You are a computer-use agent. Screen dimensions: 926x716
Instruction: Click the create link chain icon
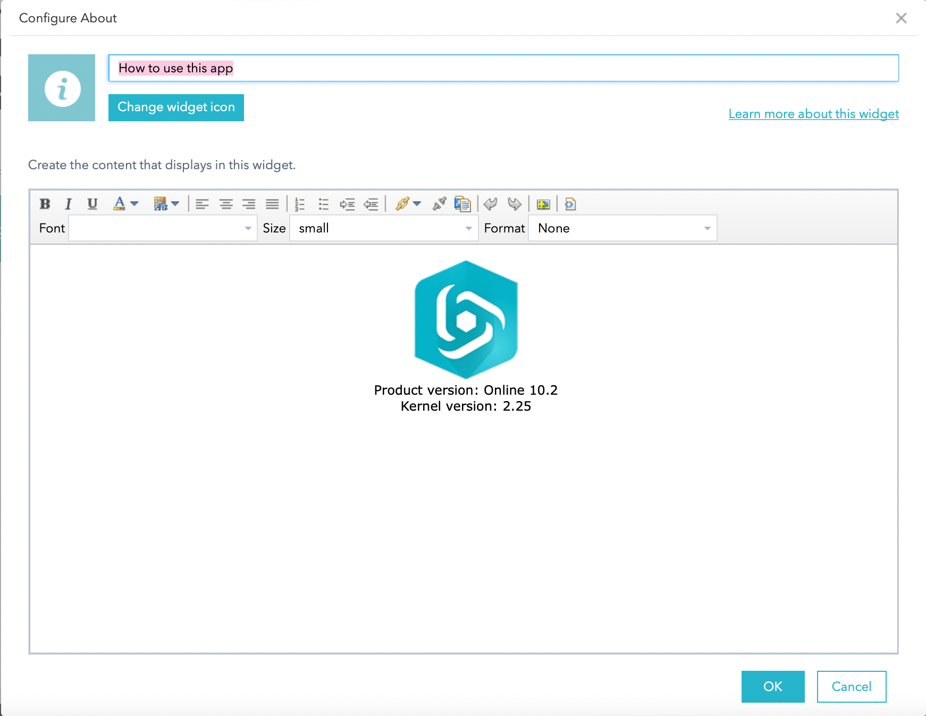tap(402, 204)
